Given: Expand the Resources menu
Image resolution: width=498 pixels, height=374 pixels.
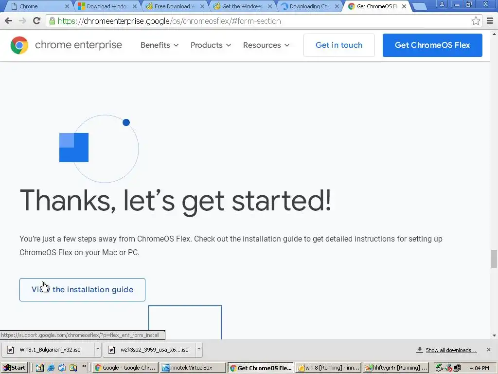Looking at the screenshot, I should [x=267, y=45].
